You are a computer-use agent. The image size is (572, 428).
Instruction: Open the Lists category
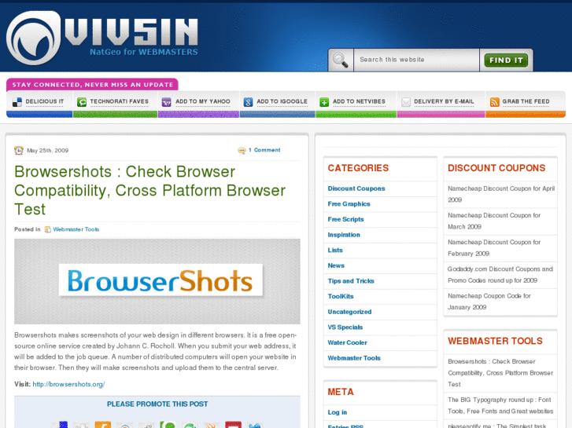tap(335, 251)
